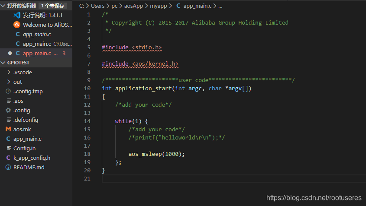Image resolution: width=366 pixels, height=206 pixels.
Task: Click app_main.c breadcrumb segment
Action: tap(198, 6)
